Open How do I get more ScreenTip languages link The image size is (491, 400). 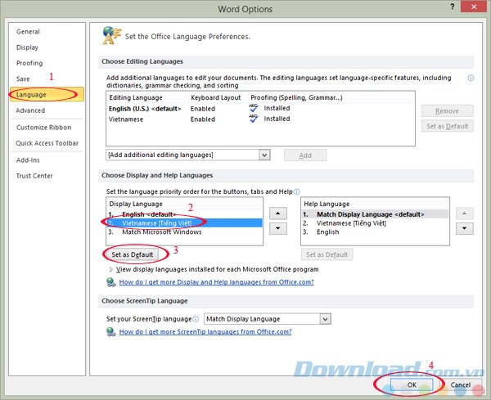(x=205, y=332)
